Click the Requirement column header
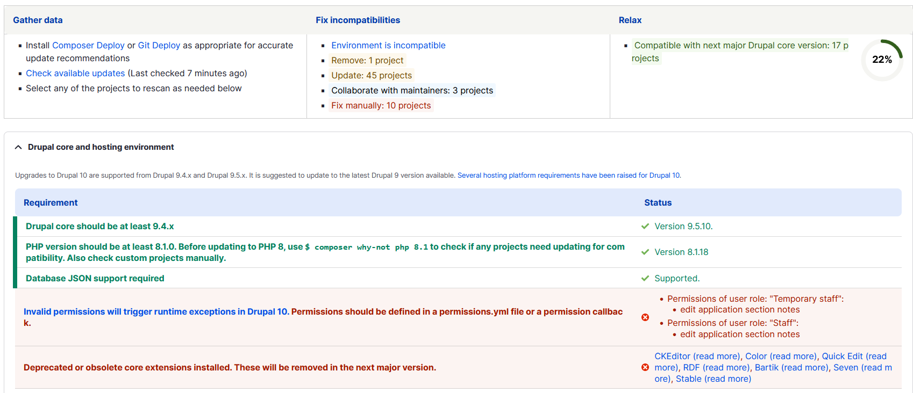 point(51,203)
